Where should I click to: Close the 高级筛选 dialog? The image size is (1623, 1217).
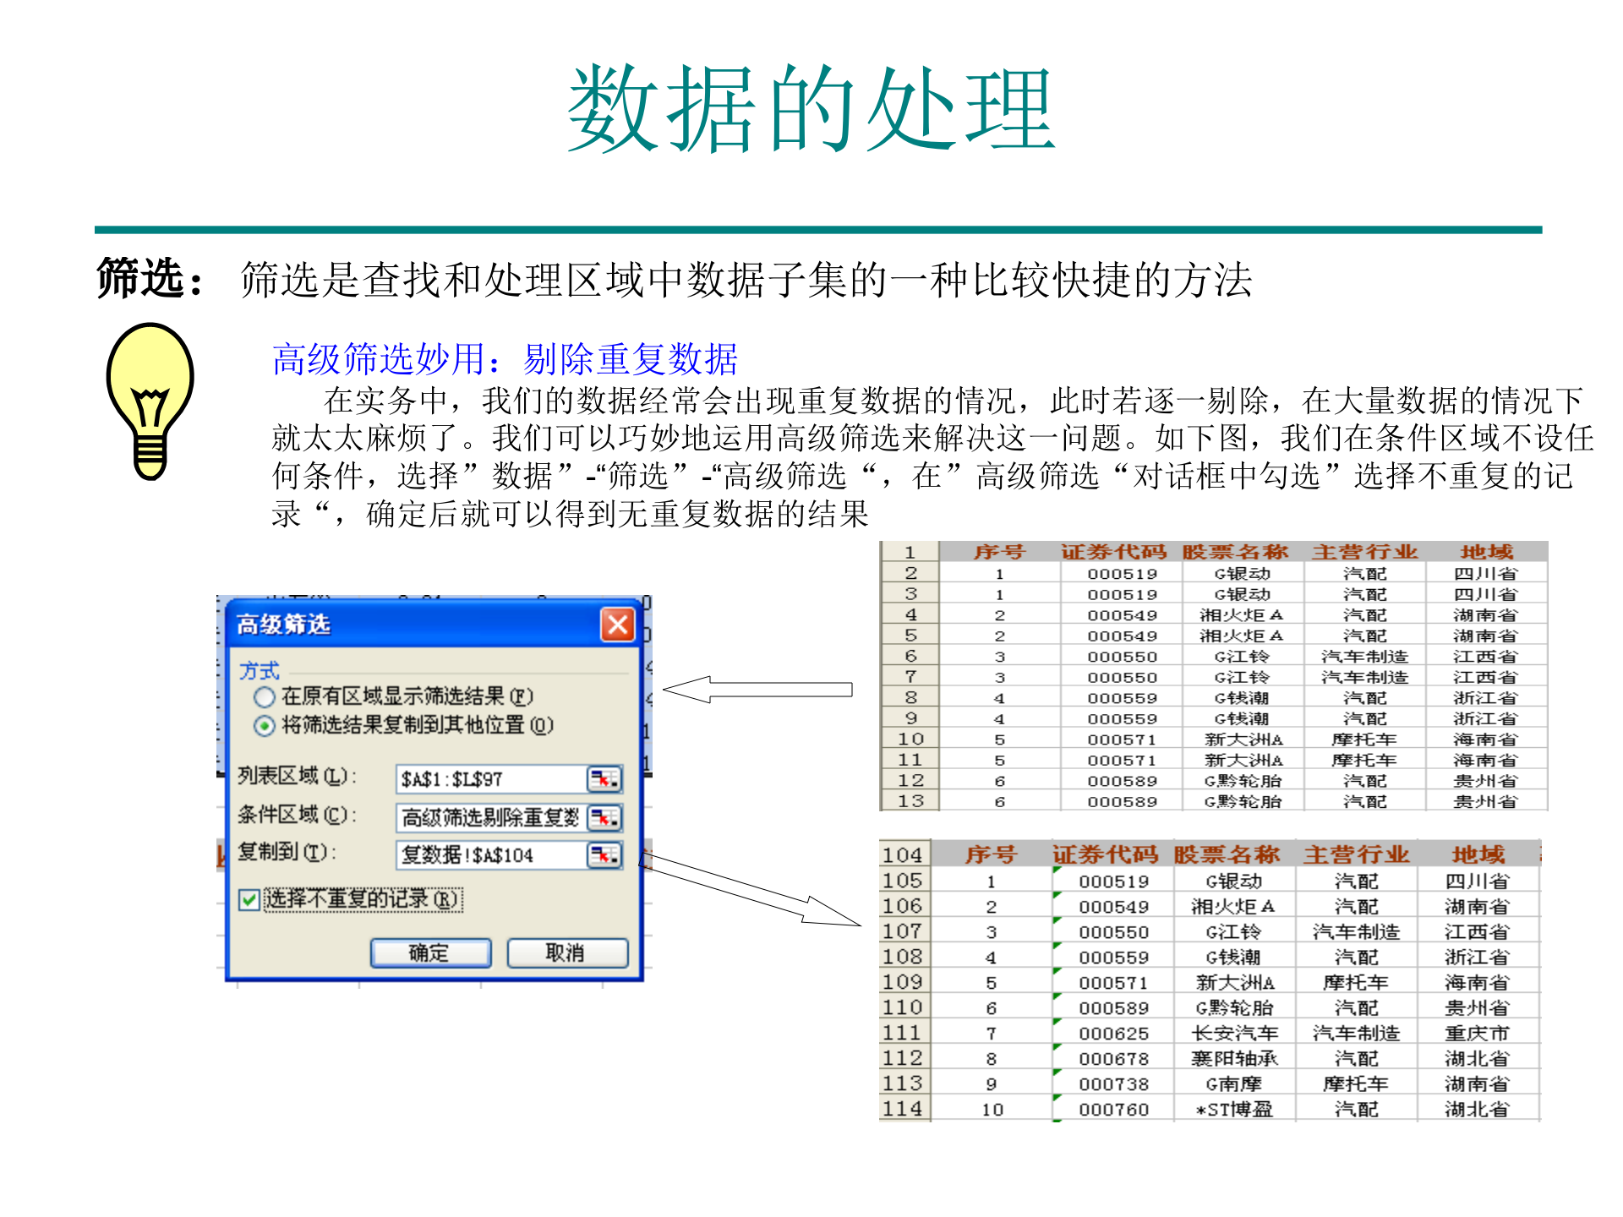618,625
